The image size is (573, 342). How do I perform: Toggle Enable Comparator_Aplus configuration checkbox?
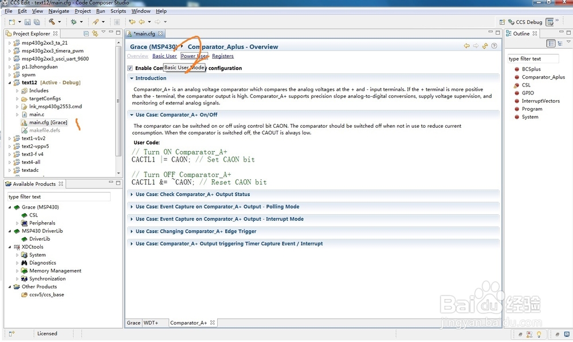pyautogui.click(x=129, y=68)
